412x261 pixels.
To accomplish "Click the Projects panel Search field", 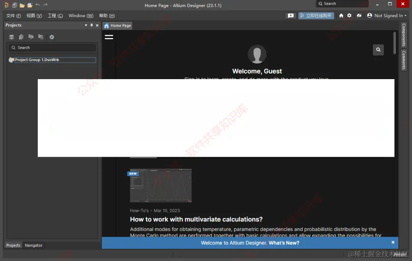I will click(x=52, y=48).
